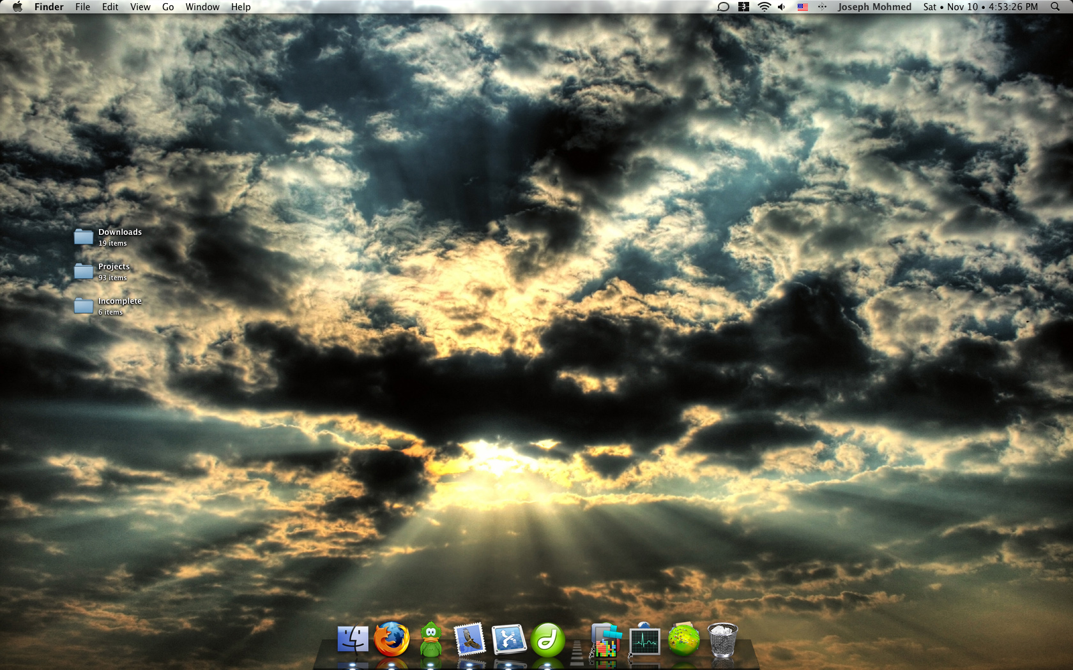Open the Tetris-blocks stack in Dock
The image size is (1073, 670).
(605, 641)
